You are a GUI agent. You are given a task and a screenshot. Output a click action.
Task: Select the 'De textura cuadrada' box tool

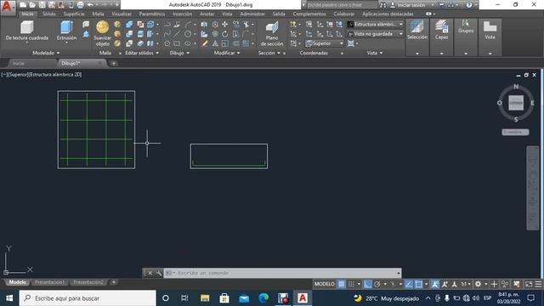click(26, 31)
